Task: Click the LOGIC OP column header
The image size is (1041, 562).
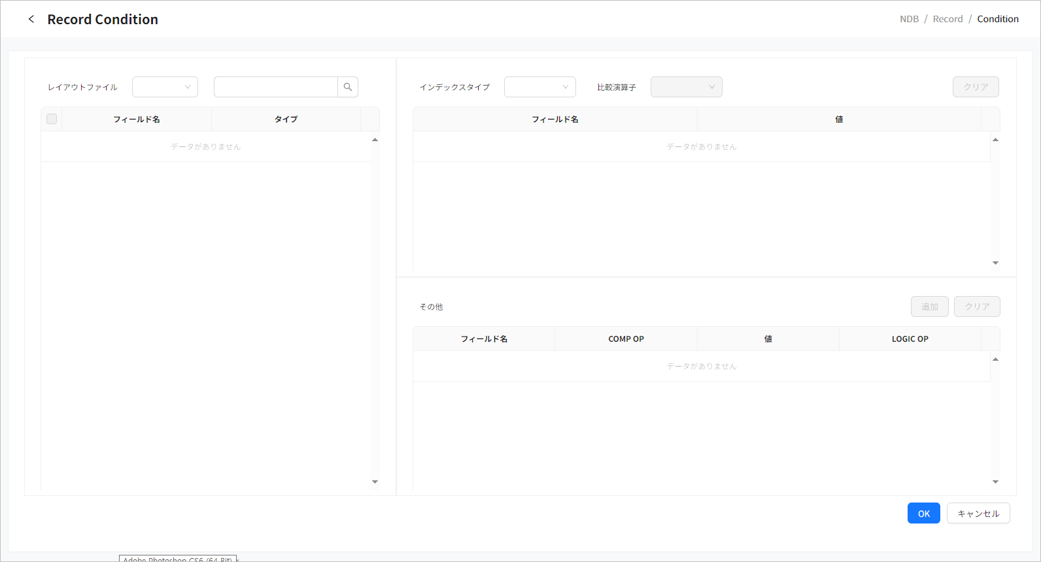Action: [910, 339]
